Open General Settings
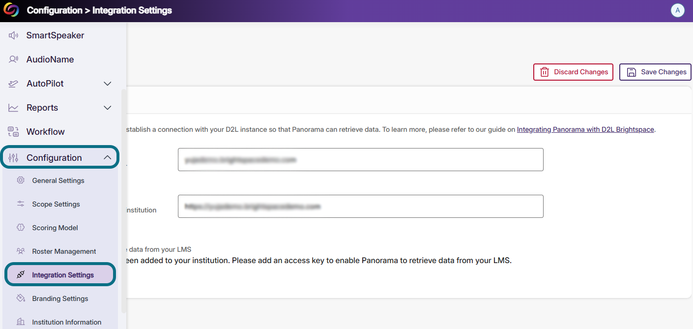Screen dimensions: 693x329 coord(58,180)
